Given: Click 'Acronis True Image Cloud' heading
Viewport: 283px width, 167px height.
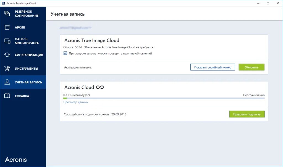Looking at the screenshot, I should pyautogui.click(x=92, y=40).
